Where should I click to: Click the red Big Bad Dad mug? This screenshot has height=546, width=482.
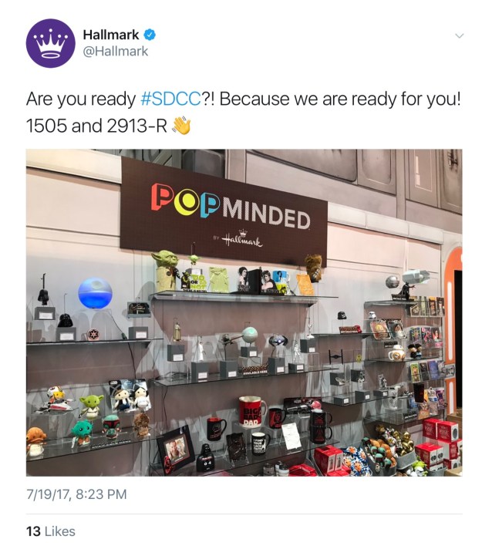(252, 412)
